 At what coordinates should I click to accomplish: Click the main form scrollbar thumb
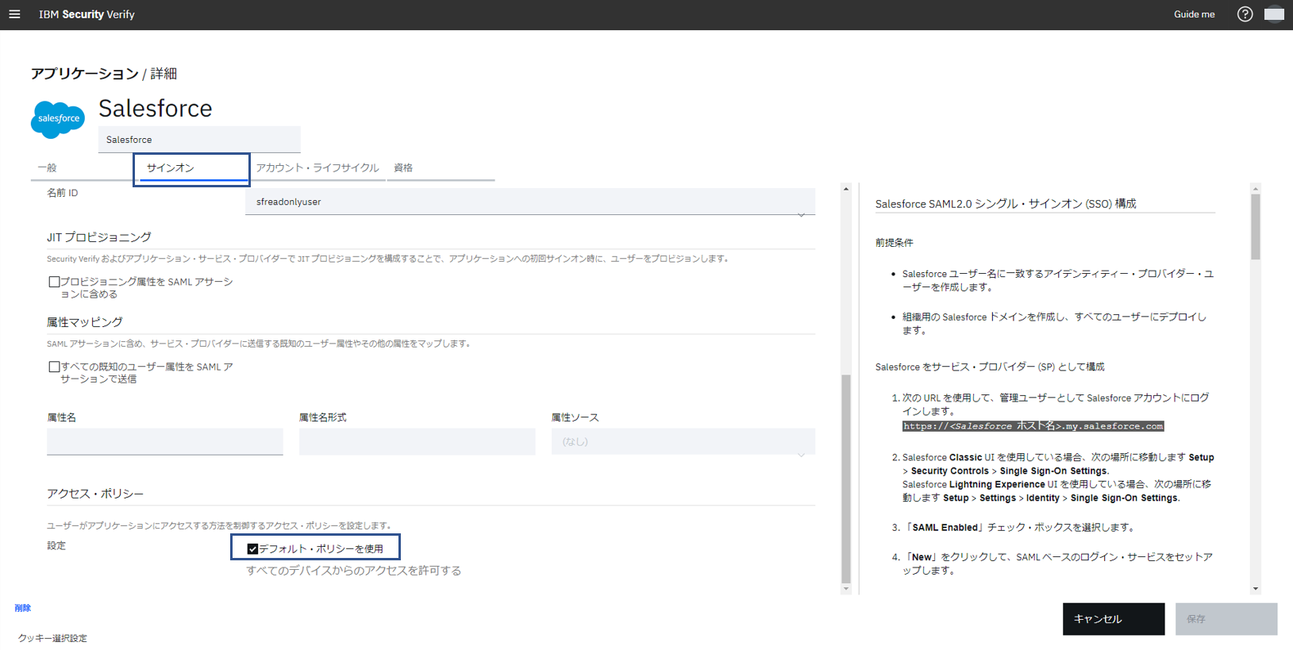(846, 479)
